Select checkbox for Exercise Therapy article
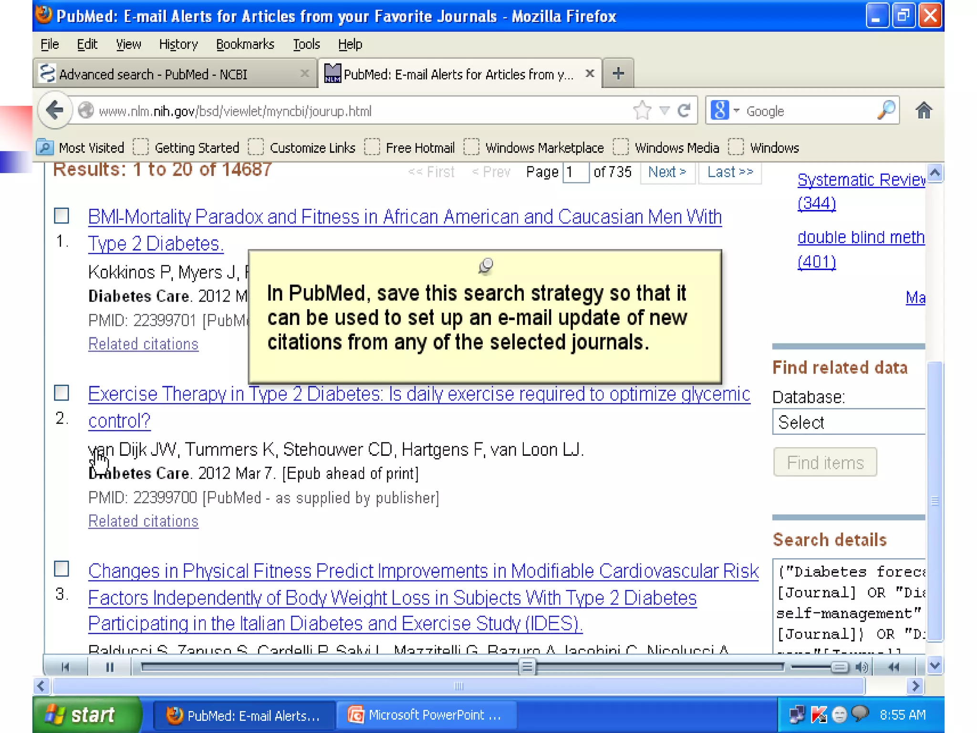977x733 pixels. (x=62, y=393)
